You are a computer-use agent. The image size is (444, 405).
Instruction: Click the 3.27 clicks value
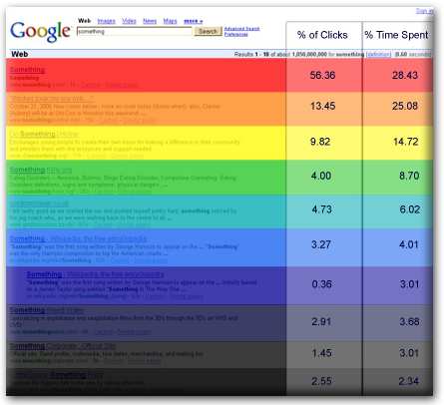coord(321,244)
